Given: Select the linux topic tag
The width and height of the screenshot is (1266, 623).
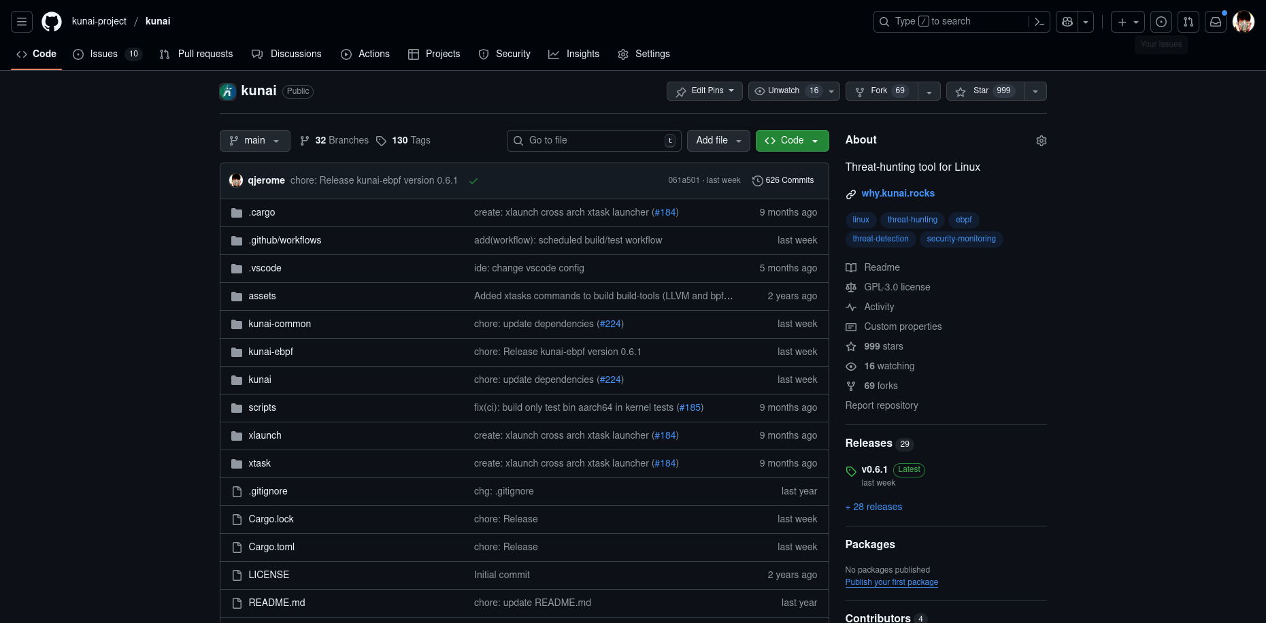Looking at the screenshot, I should (861, 220).
